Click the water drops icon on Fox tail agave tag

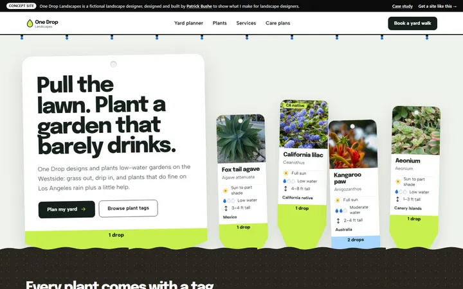[229, 201]
